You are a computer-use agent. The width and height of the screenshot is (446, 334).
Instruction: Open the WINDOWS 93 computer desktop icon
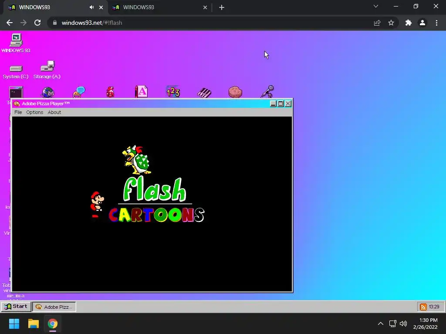[16, 43]
